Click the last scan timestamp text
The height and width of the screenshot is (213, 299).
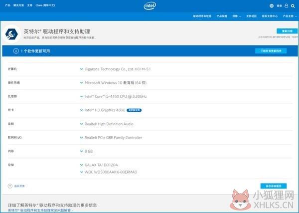[x=278, y=37]
